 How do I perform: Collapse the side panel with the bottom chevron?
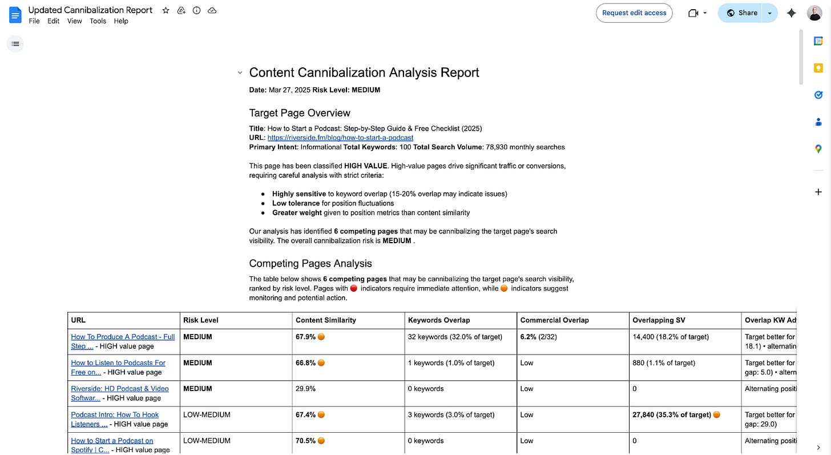point(818,447)
